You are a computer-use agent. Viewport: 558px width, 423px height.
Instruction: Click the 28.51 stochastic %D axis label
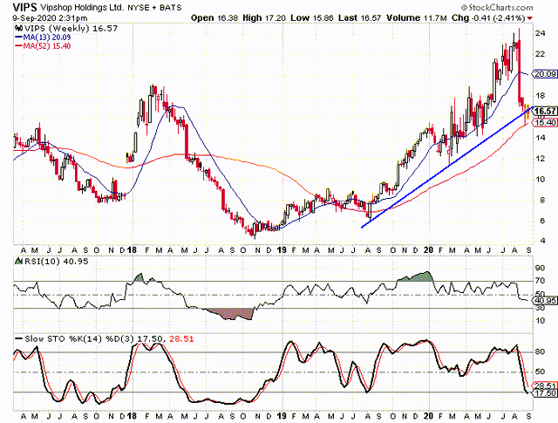click(x=546, y=386)
